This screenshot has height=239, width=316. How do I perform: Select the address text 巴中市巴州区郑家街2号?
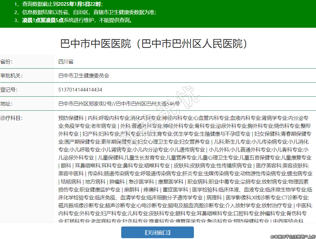pos(85,104)
